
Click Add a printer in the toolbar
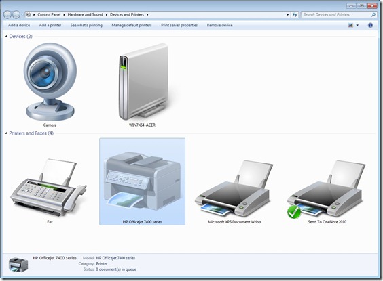(x=50, y=25)
